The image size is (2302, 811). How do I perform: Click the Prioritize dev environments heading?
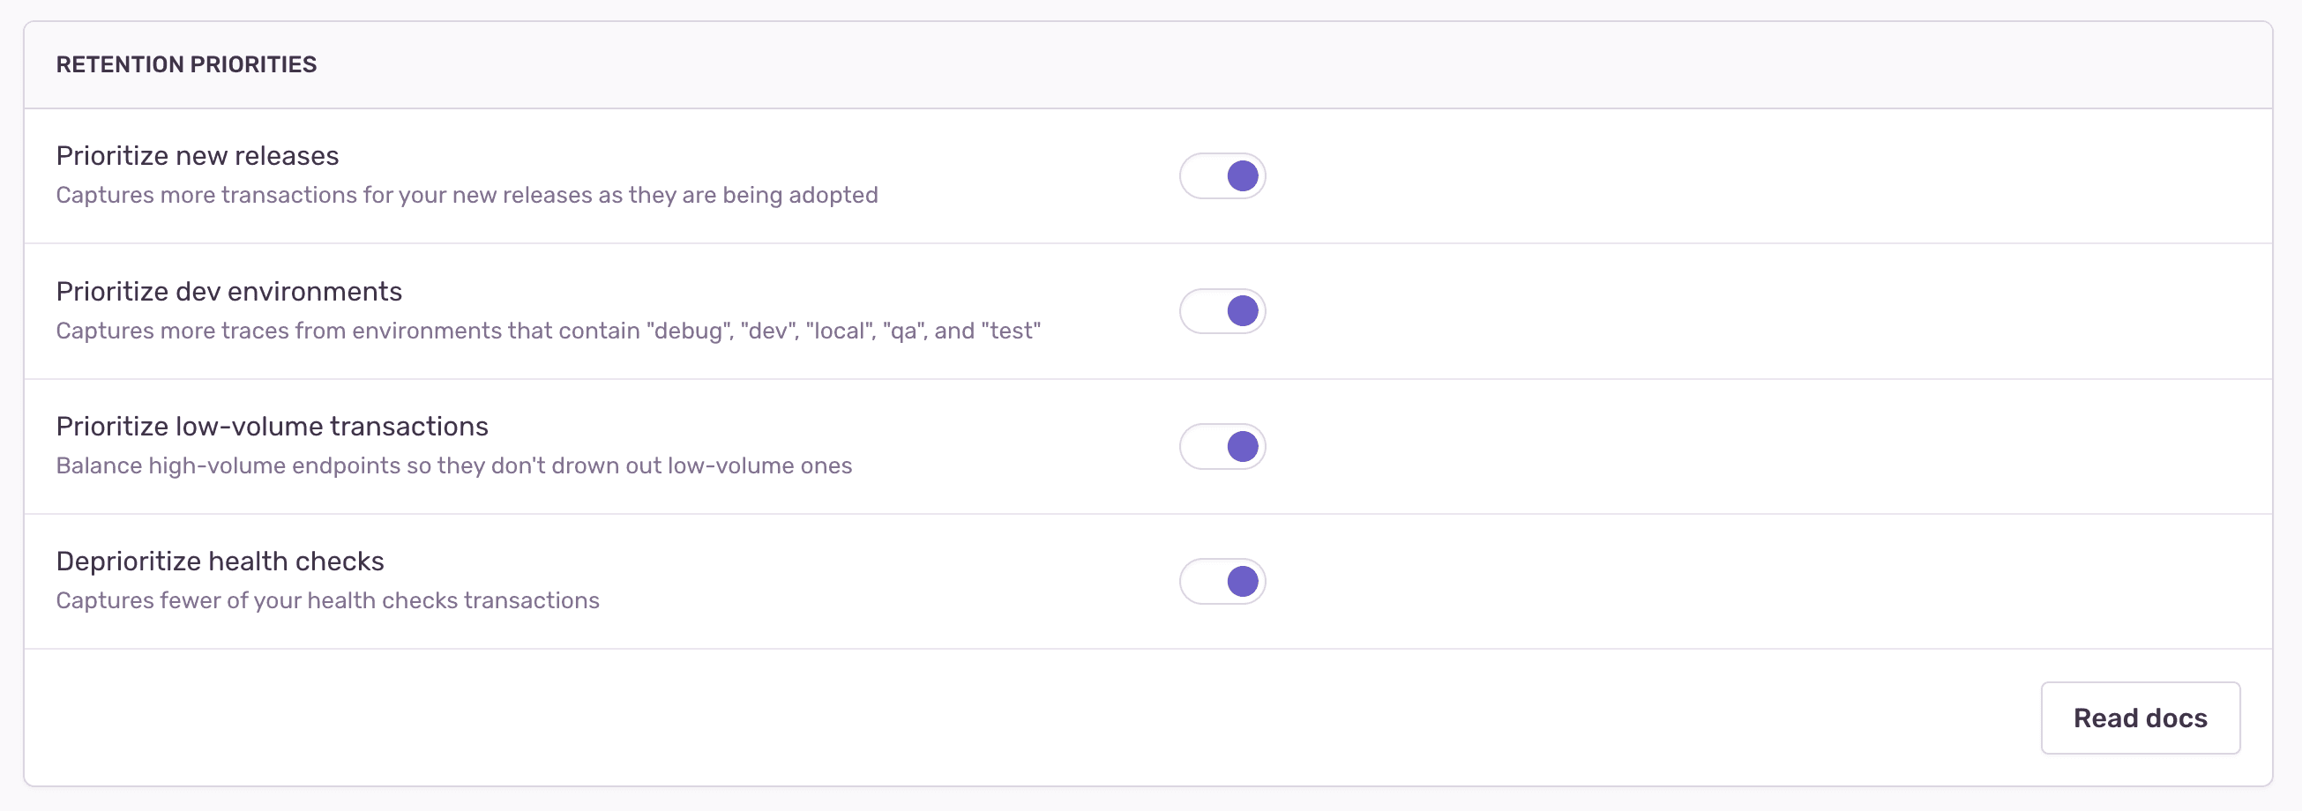click(x=228, y=291)
